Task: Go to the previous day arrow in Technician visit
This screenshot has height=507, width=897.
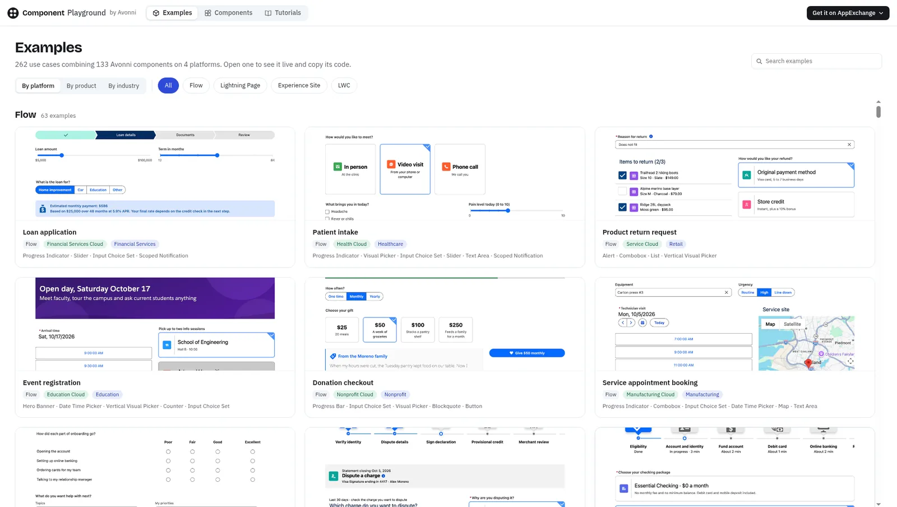Action: 622,322
